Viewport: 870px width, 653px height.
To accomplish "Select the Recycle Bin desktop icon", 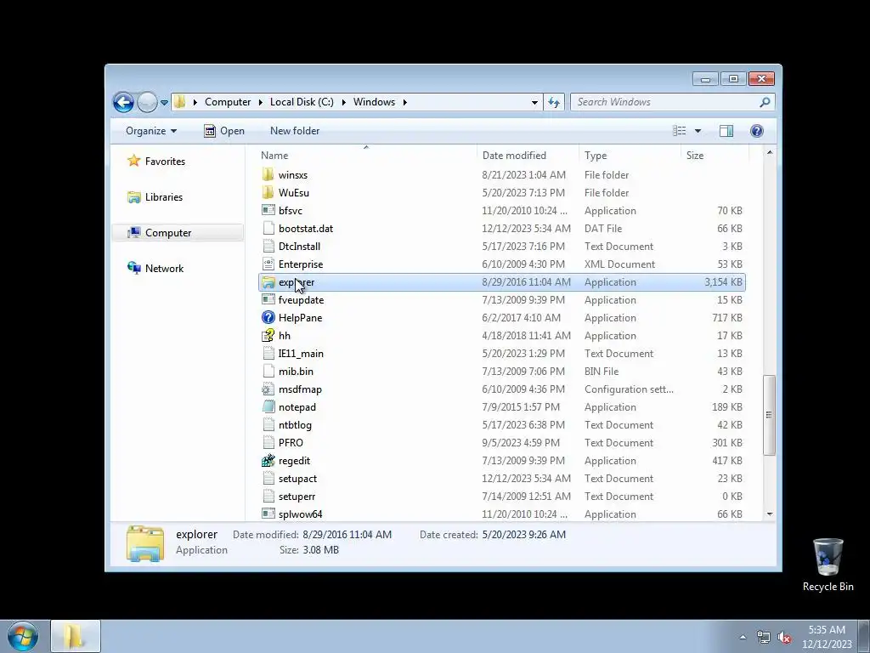I will [828, 565].
